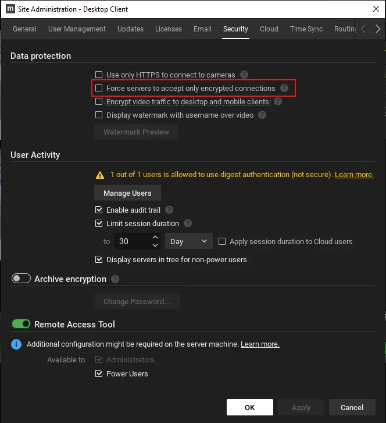Decrease session duration with down arrow
Screen dimensions: 386x423
click(155, 245)
